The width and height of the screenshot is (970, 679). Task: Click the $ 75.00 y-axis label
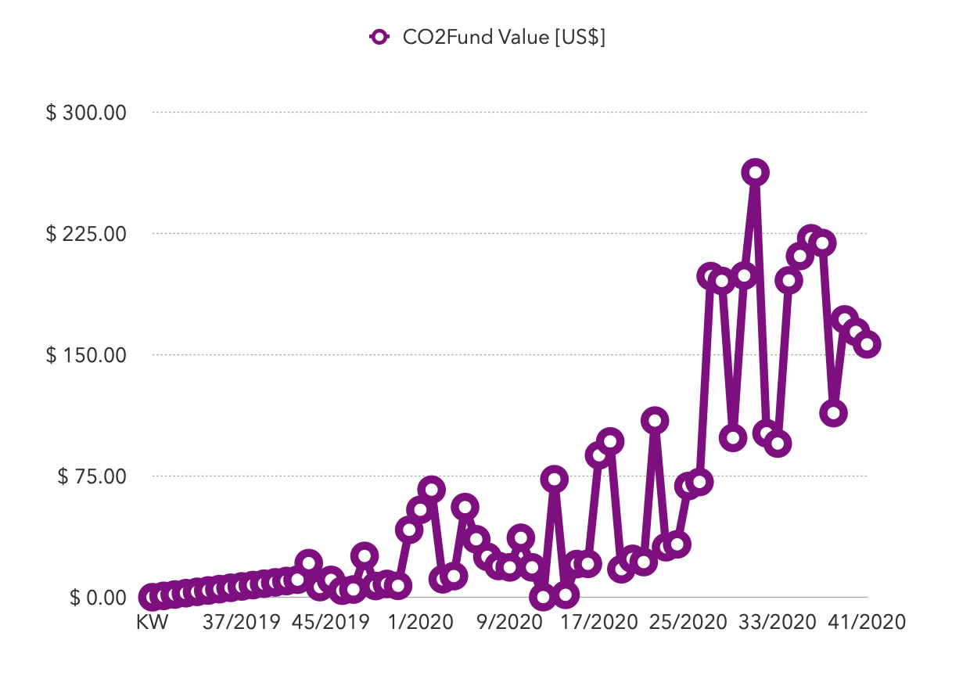point(92,476)
